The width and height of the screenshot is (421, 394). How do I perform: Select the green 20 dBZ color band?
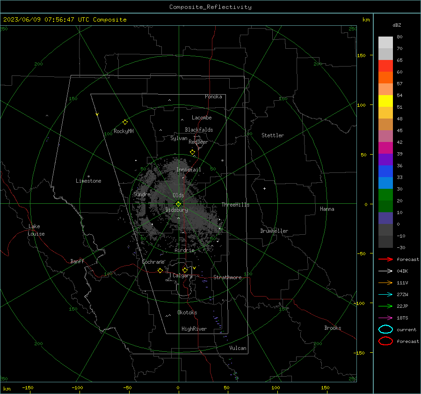coord(385,194)
